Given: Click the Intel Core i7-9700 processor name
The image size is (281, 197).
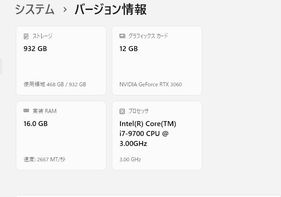Looking at the screenshot, I should pyautogui.click(x=148, y=134).
